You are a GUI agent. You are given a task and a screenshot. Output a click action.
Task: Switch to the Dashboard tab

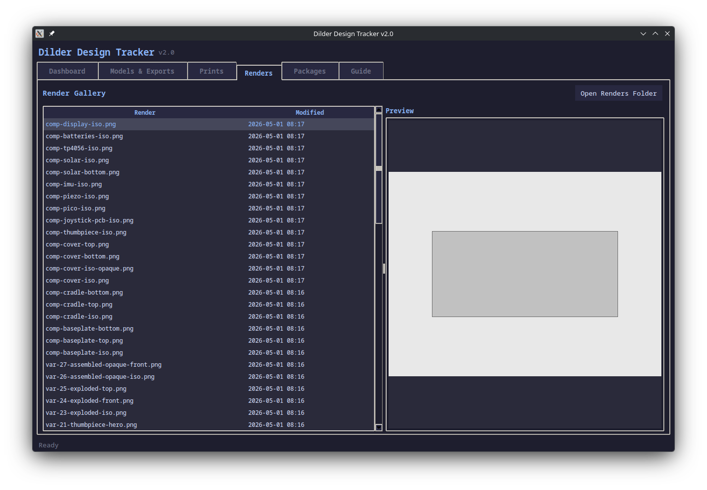67,71
